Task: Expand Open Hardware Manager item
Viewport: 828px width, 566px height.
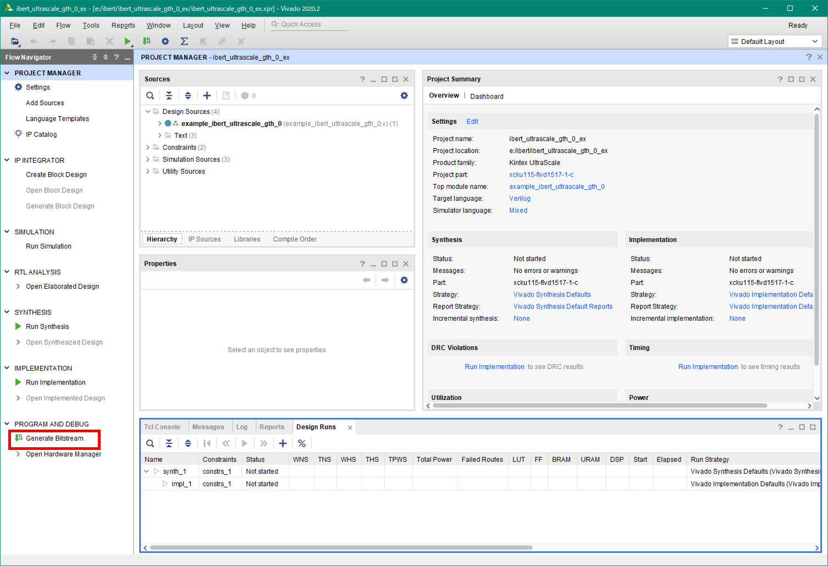Action: coord(18,454)
